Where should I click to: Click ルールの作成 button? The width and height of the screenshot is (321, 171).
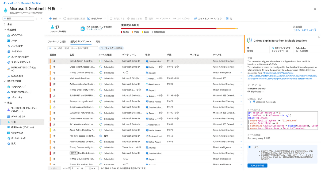pyautogui.click(x=257, y=165)
